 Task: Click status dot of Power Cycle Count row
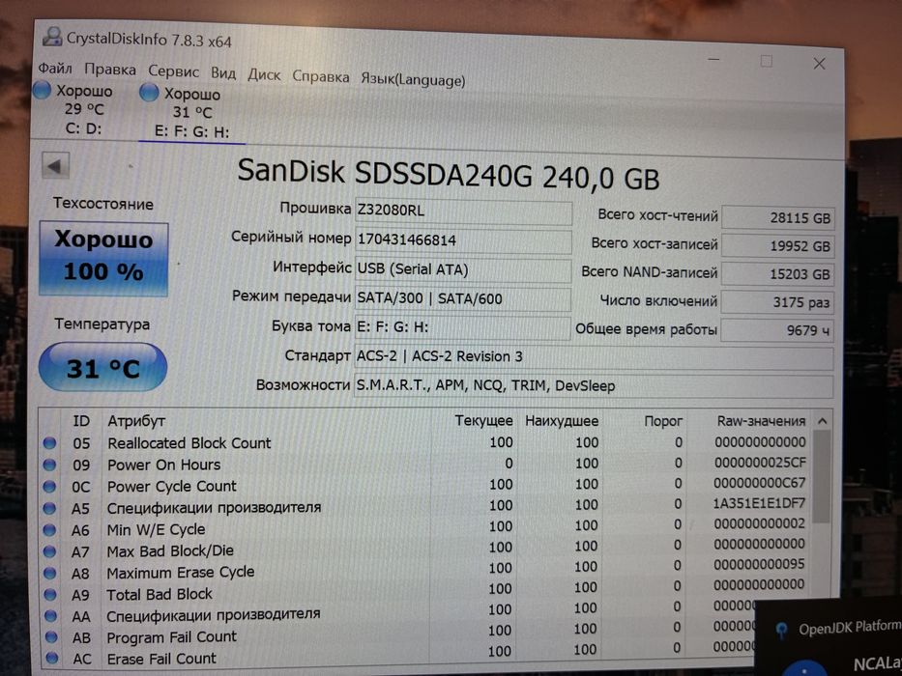click(49, 487)
